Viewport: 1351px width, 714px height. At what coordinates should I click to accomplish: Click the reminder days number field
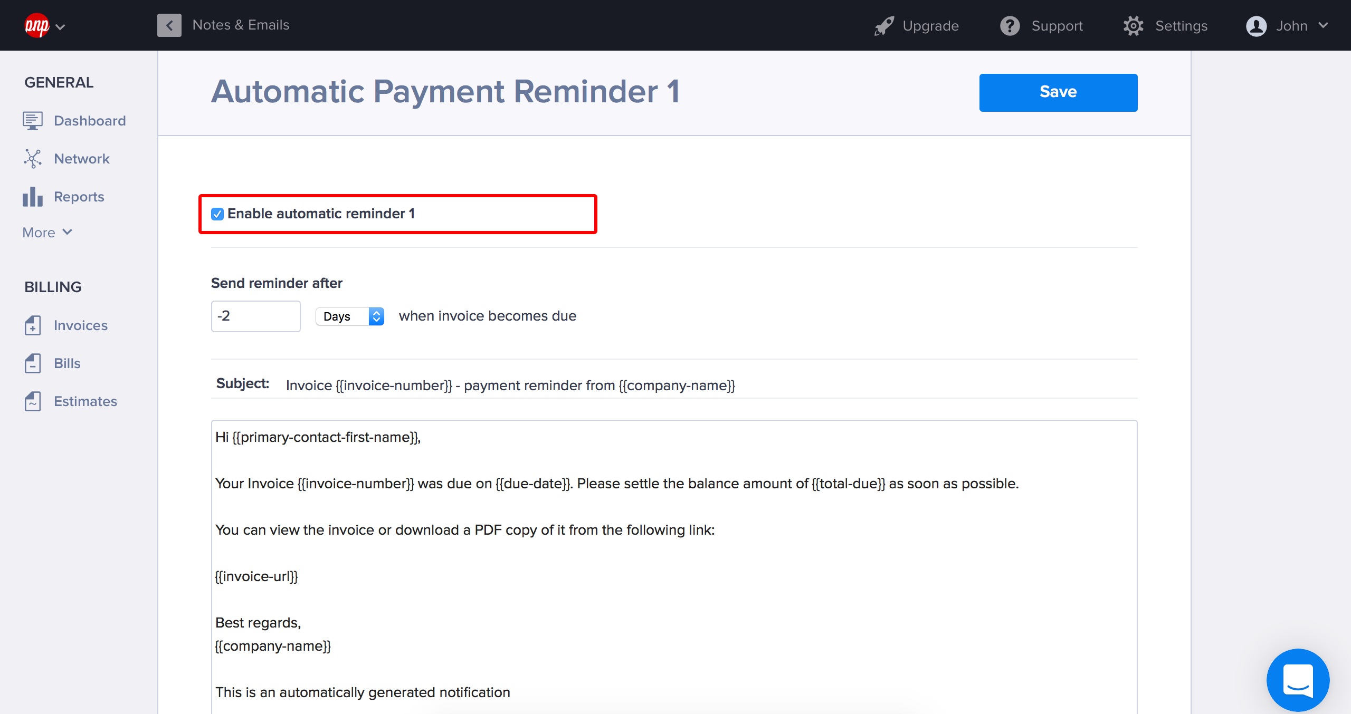(x=255, y=316)
